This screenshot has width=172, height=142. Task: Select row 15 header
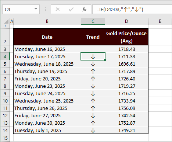coord(5,138)
